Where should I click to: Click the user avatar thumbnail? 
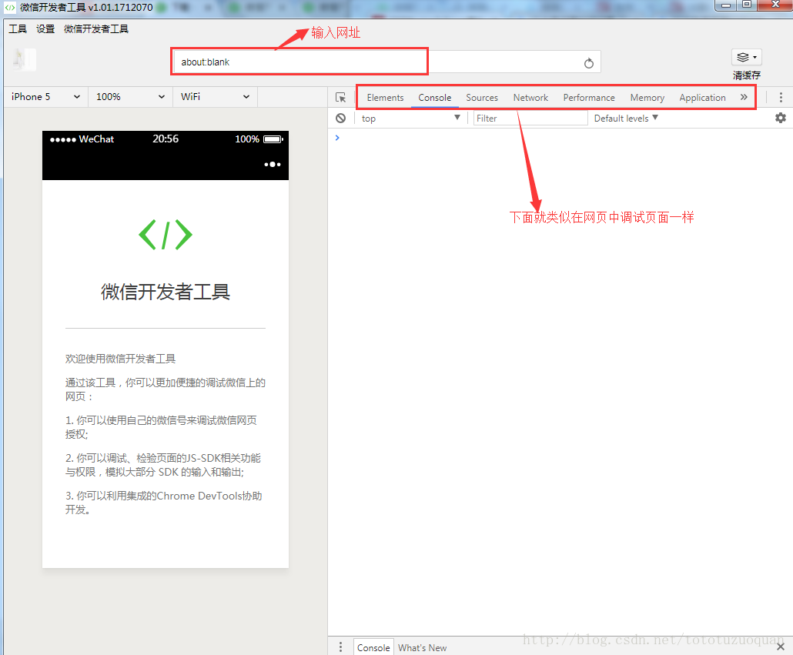point(24,59)
